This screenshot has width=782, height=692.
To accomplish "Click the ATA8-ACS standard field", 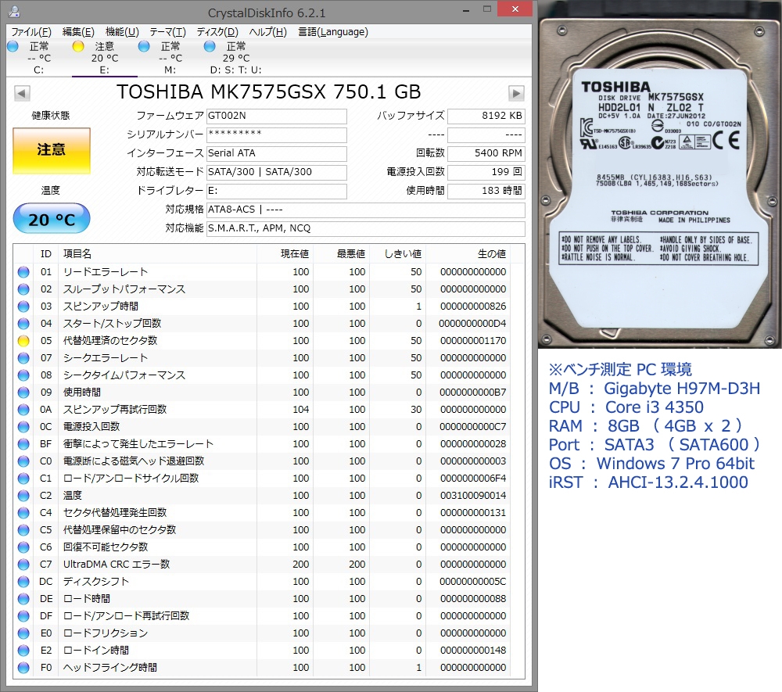I will pyautogui.click(x=365, y=210).
